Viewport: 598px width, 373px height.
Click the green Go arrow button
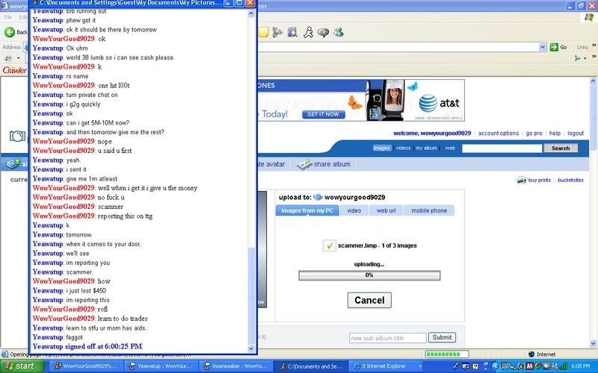(x=554, y=47)
